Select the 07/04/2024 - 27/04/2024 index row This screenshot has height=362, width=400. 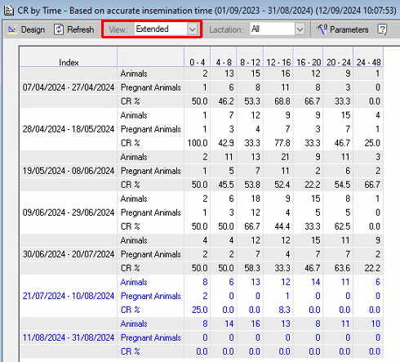click(69, 87)
